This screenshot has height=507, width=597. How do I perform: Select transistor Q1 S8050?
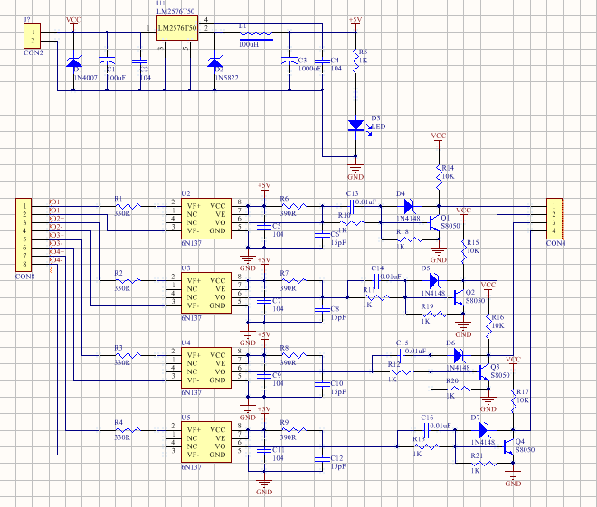(434, 223)
